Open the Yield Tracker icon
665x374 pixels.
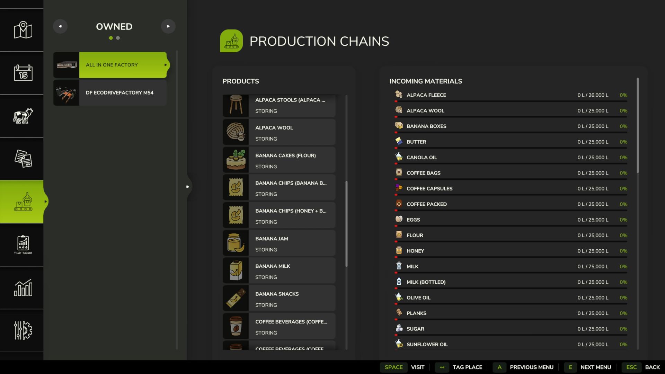click(x=23, y=244)
